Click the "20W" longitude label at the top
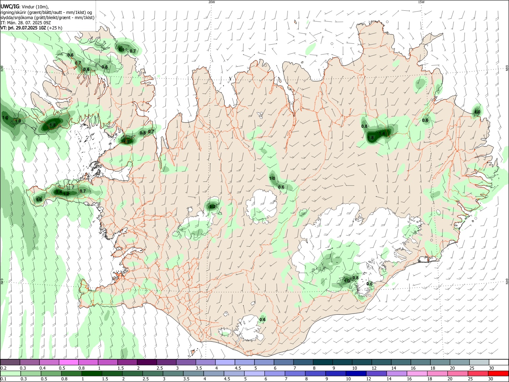Viewport: 509px width, 382px height. click(x=212, y=2)
